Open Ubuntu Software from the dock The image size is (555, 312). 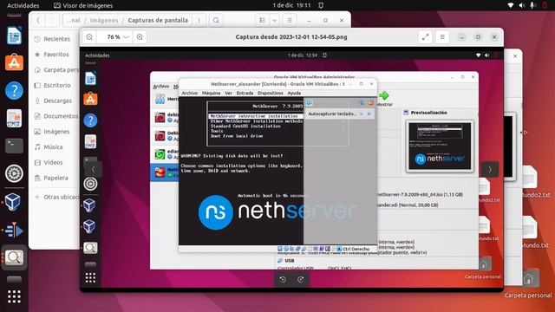(14, 62)
